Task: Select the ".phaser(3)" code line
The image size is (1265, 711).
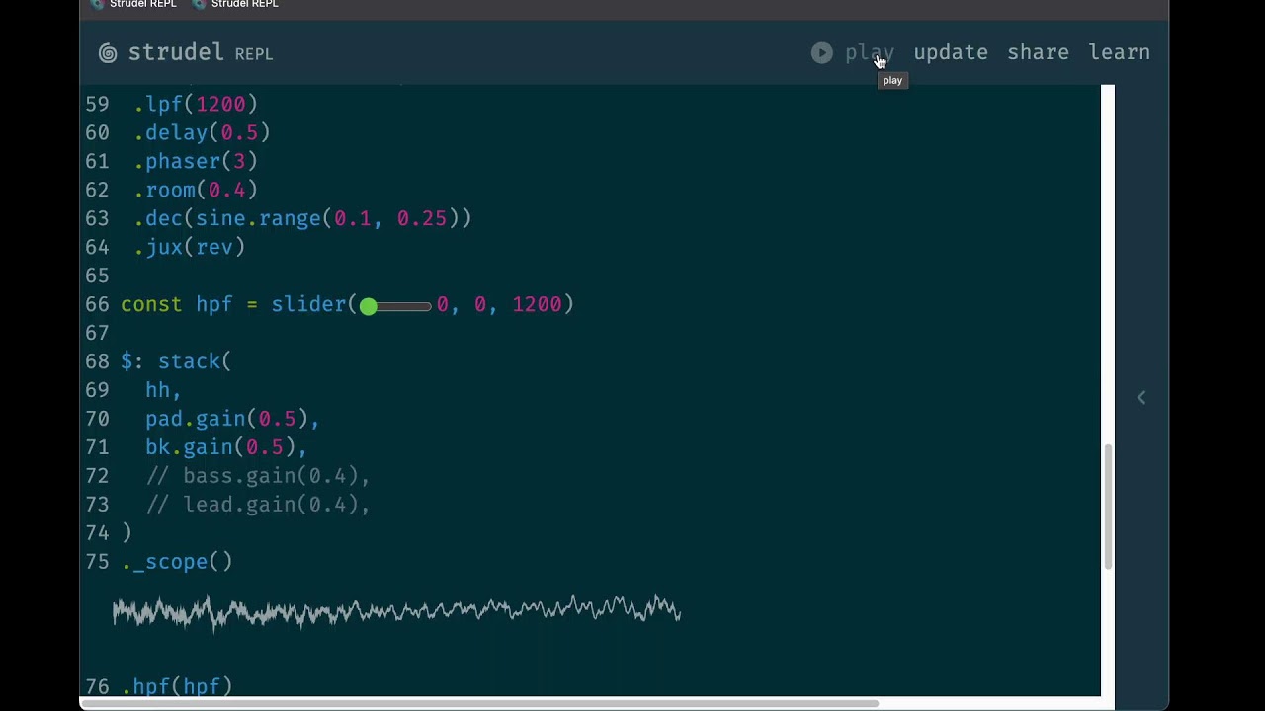Action: pyautogui.click(x=196, y=161)
